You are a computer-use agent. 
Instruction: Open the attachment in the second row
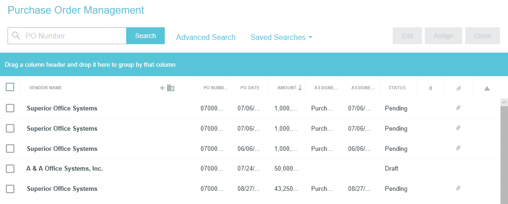pos(458,128)
